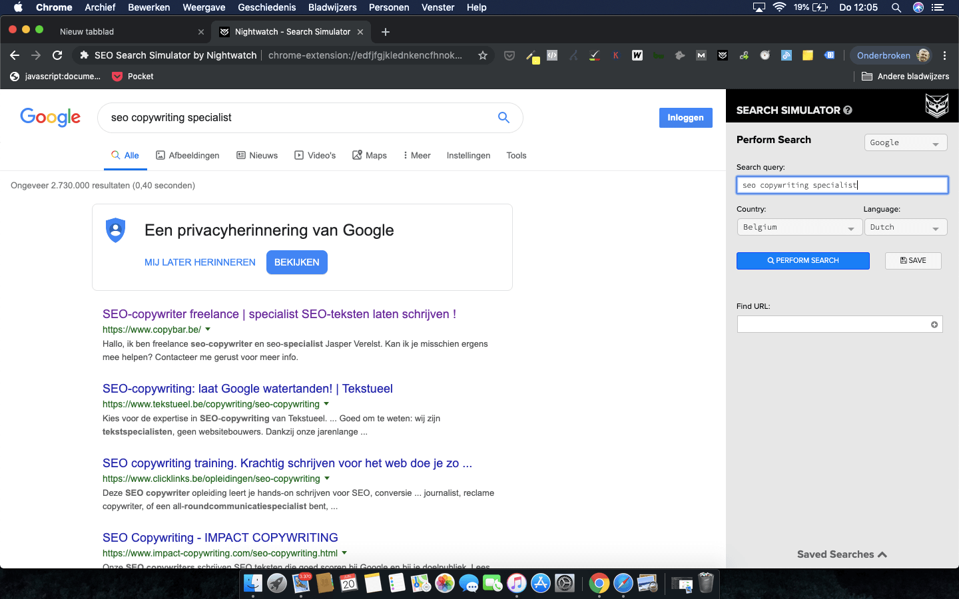This screenshot has width=959, height=599.
Task: Click the red K extension icon
Action: [x=616, y=55]
